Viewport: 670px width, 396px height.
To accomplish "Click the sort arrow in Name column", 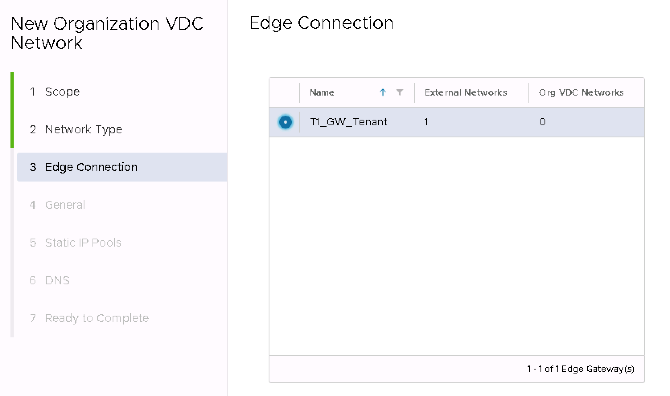I will pyautogui.click(x=382, y=93).
